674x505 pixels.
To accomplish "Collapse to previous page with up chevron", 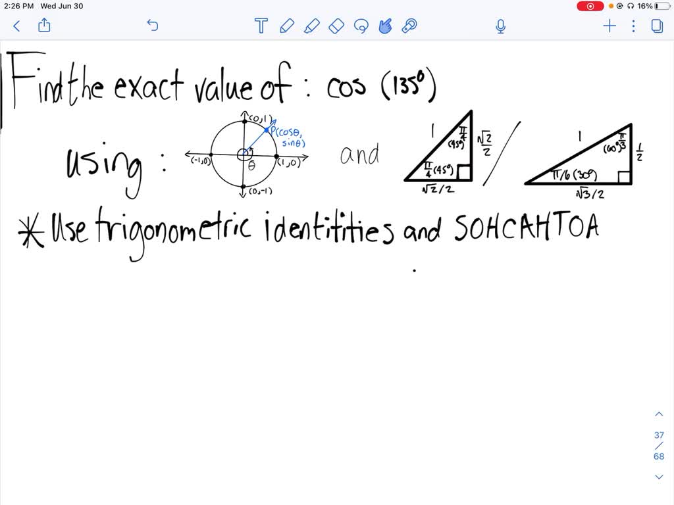I will 659,414.
